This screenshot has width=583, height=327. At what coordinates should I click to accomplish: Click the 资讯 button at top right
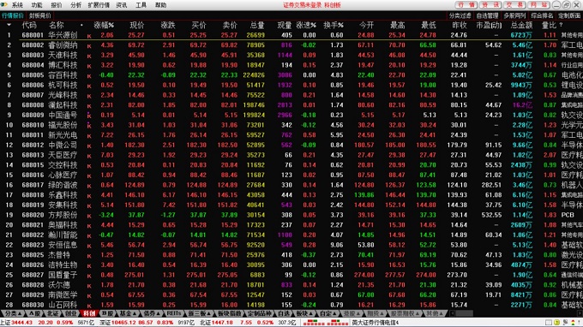pyautogui.click(x=491, y=5)
